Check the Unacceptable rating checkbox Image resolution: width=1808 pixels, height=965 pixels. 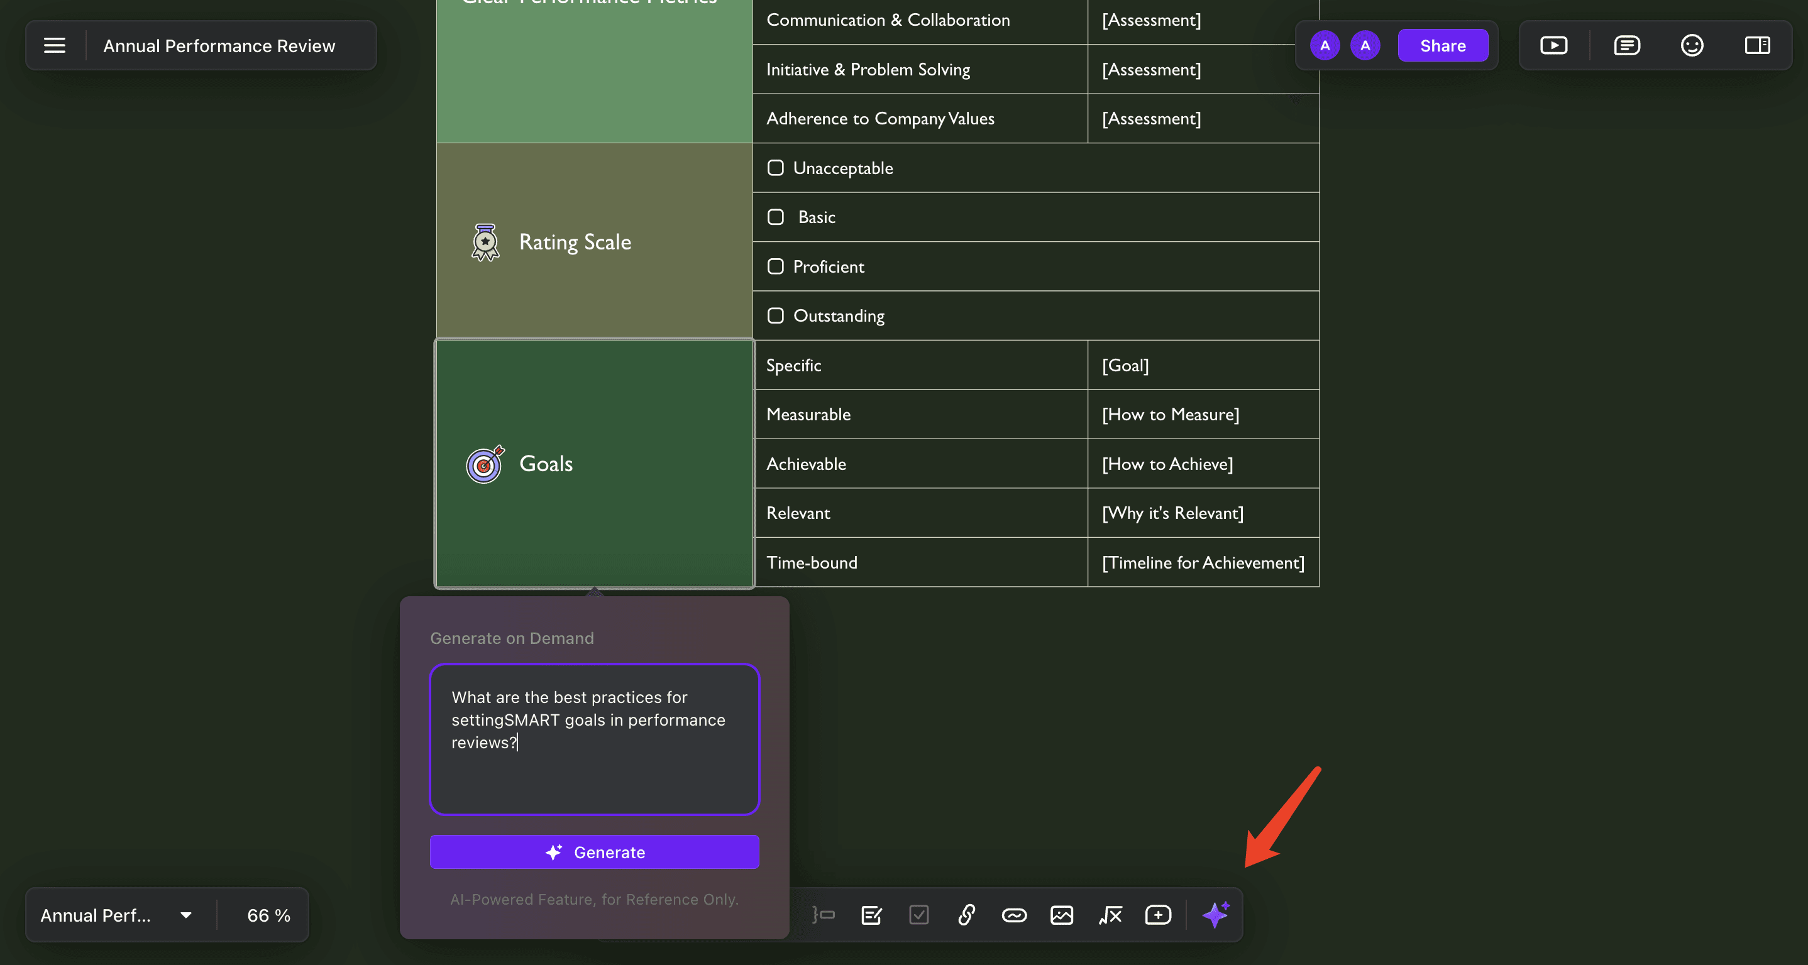tap(775, 168)
